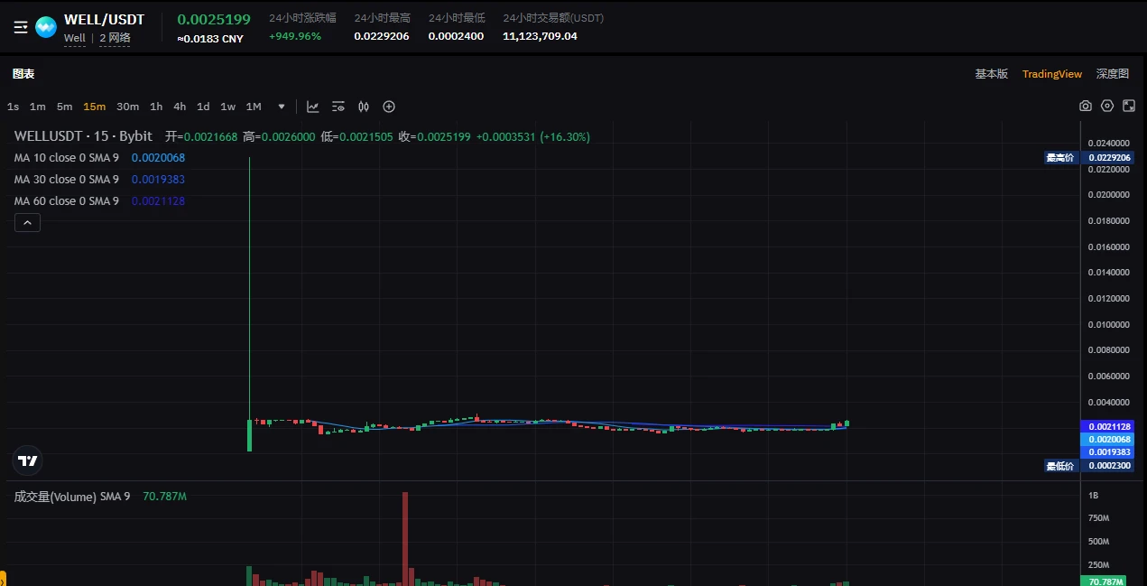Switch to the 基本版 chart tab

pyautogui.click(x=991, y=74)
